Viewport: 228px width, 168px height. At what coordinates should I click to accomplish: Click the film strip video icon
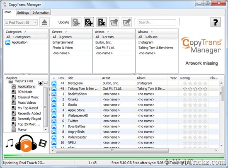click(43, 143)
